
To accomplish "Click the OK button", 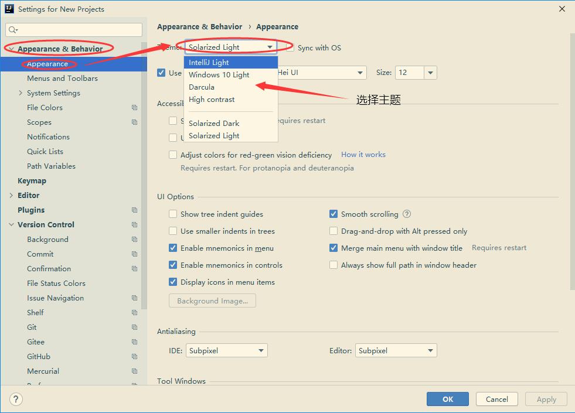I will coord(447,399).
